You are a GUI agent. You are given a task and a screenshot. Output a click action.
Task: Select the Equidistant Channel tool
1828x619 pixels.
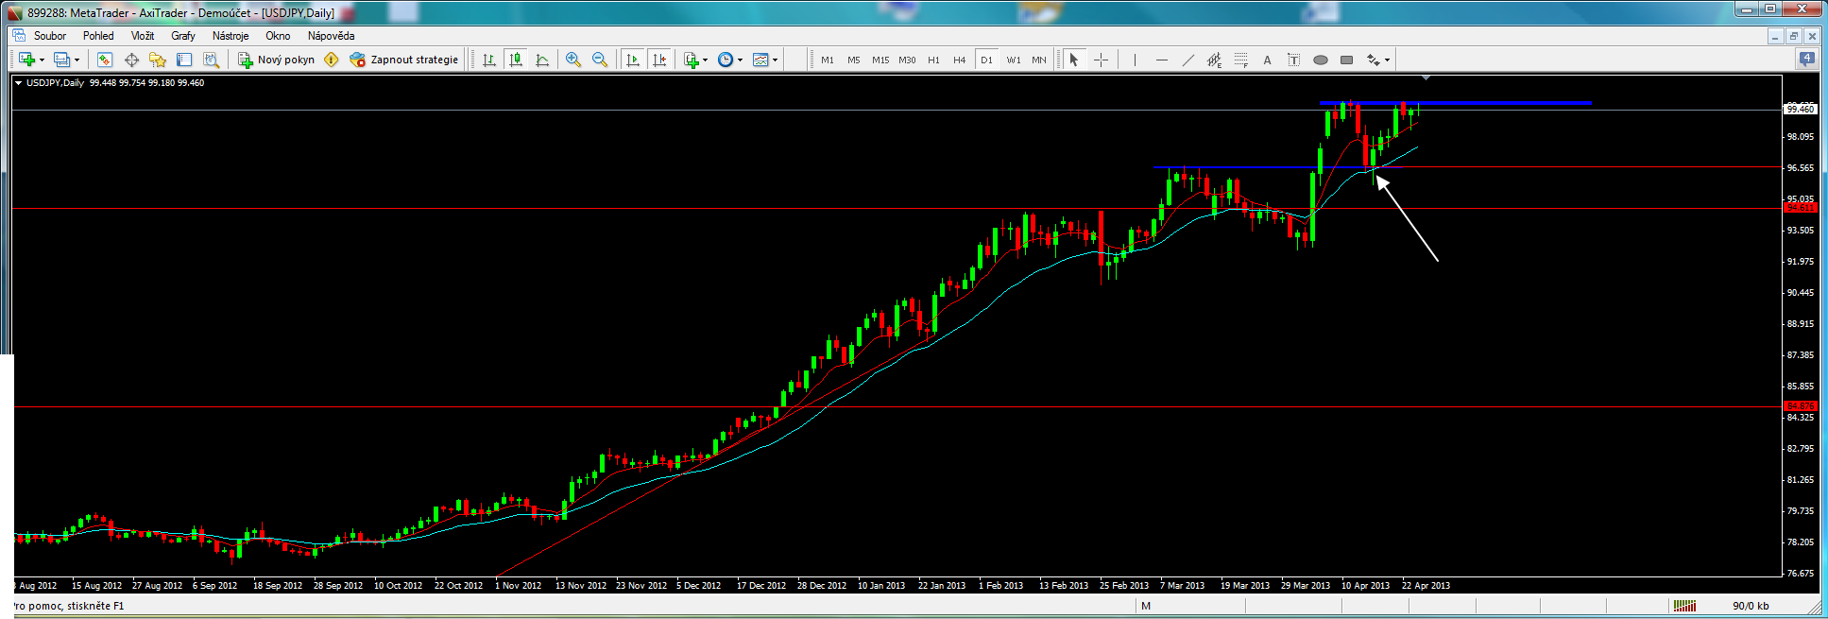pos(1214,60)
